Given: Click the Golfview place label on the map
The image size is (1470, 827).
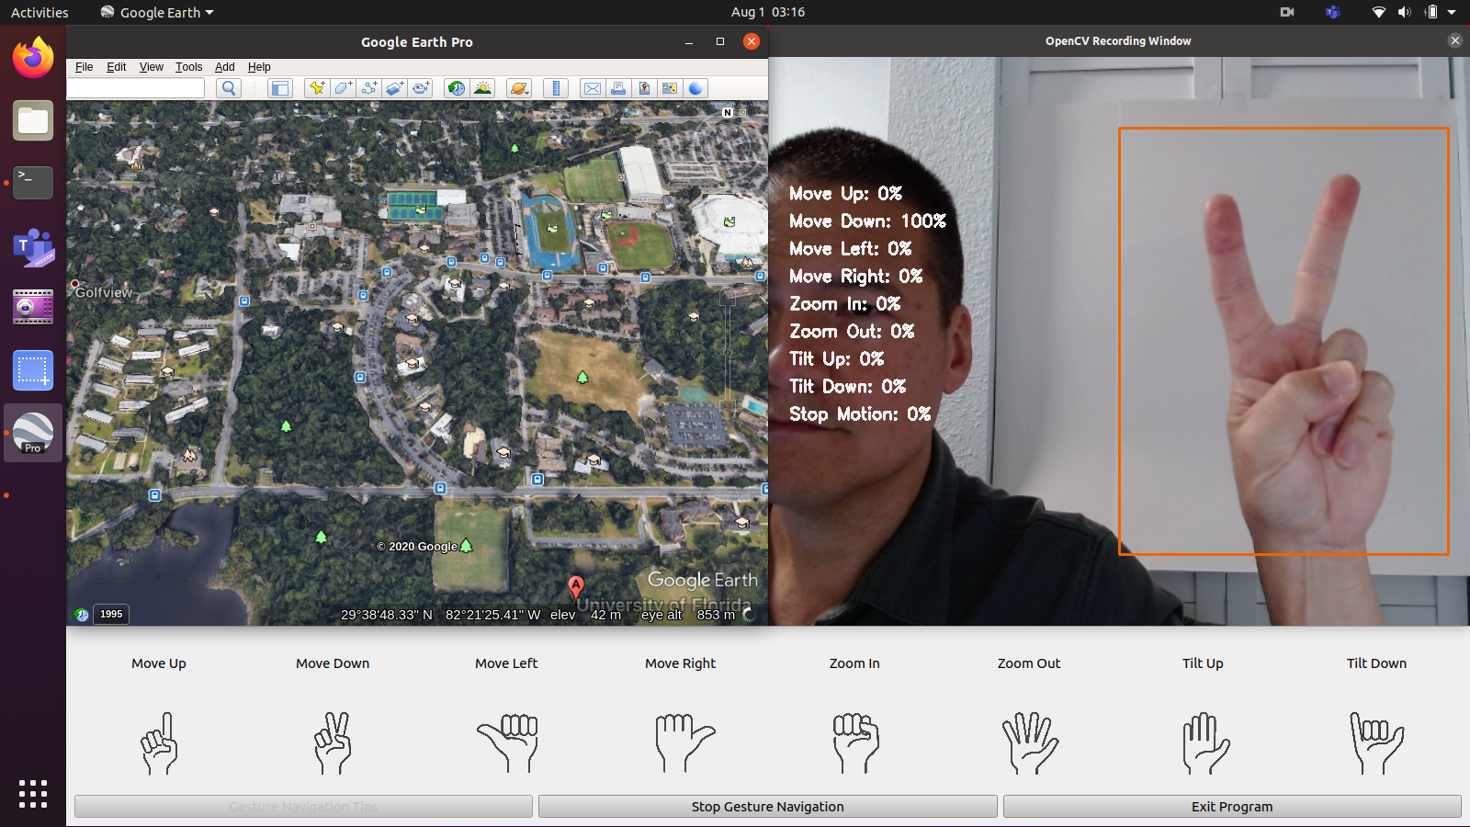Looking at the screenshot, I should [x=104, y=292].
